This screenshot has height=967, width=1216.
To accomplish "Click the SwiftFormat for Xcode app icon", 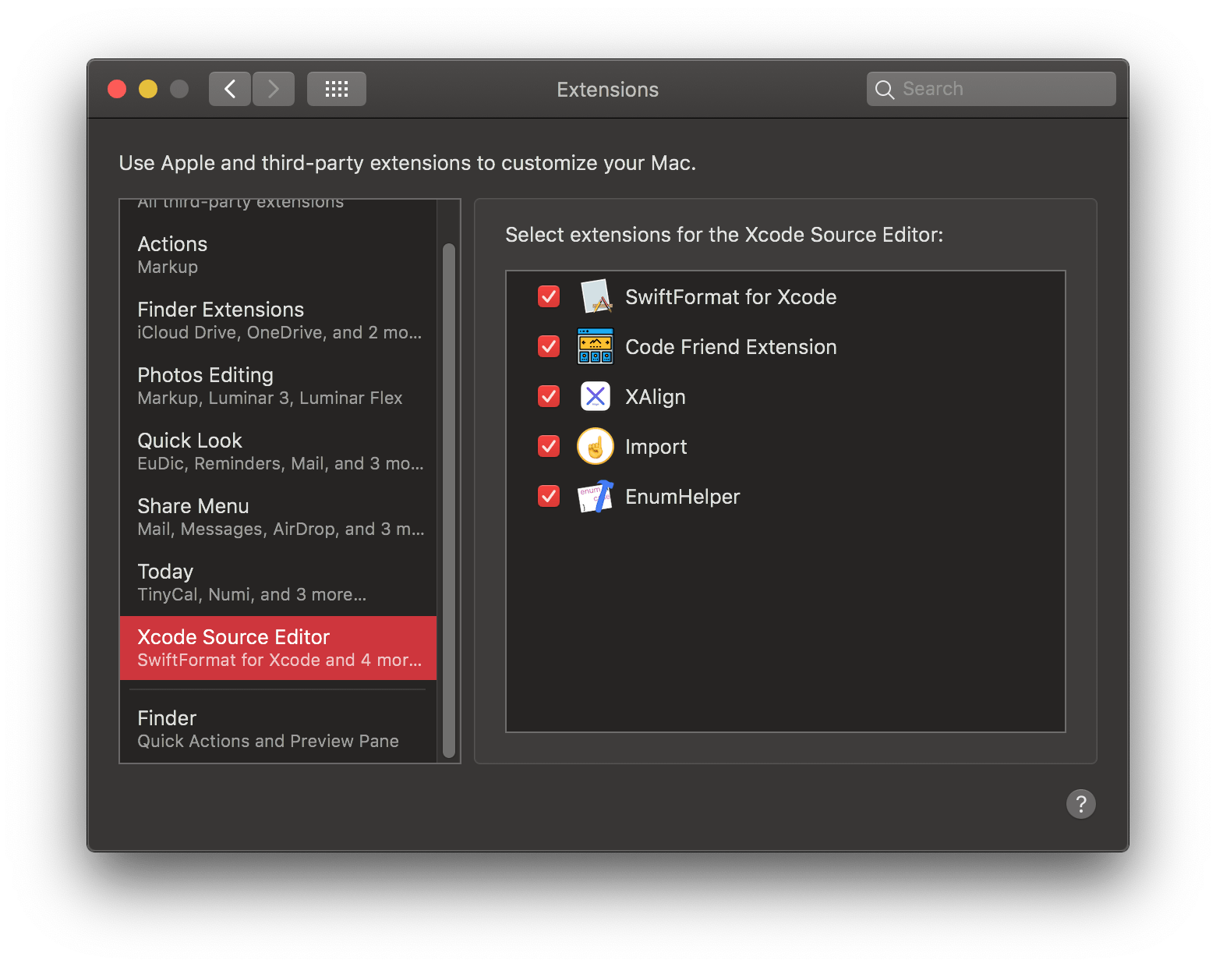I will click(596, 296).
